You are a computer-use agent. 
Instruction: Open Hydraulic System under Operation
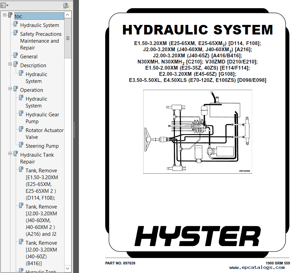tap(36, 102)
